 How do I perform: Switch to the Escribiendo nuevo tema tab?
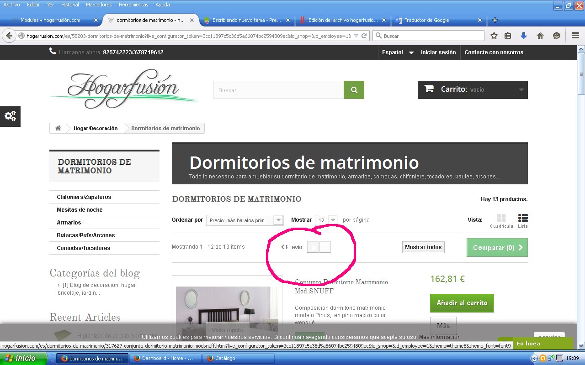point(247,20)
